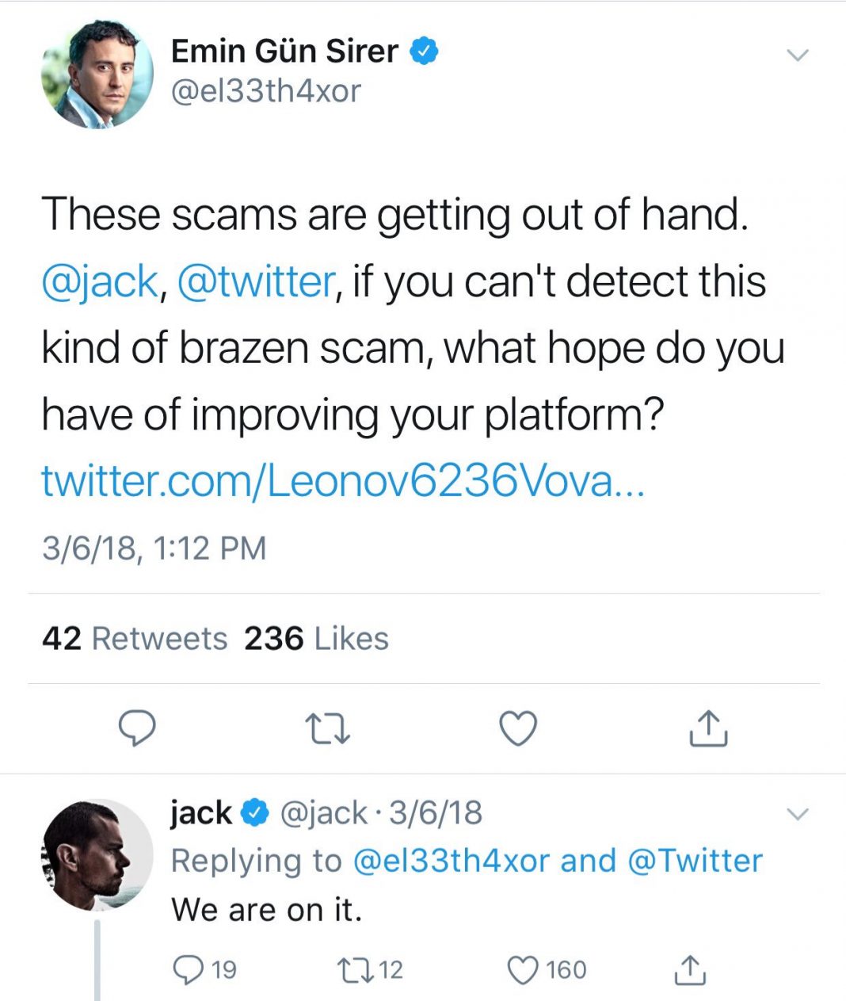Image resolution: width=846 pixels, height=1001 pixels.
Task: Open Emin Gün Sirer's profile picture
Action: coord(97,74)
